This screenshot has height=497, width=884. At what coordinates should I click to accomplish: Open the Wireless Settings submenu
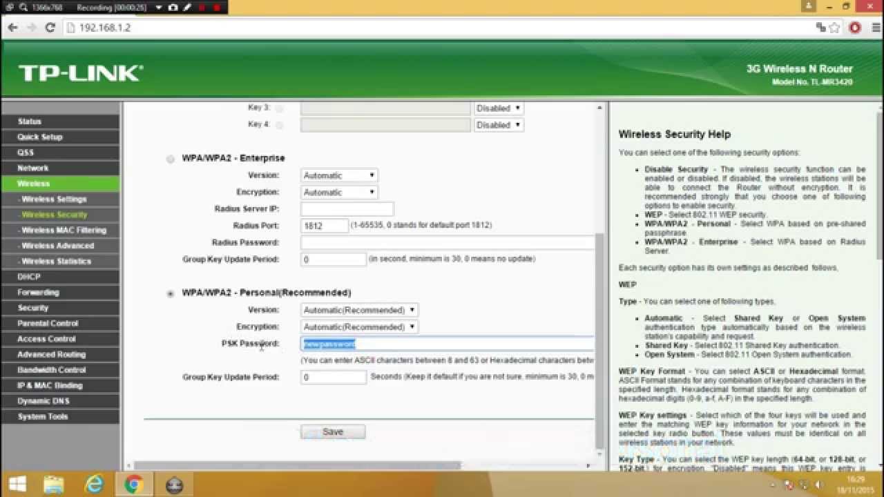(x=60, y=199)
